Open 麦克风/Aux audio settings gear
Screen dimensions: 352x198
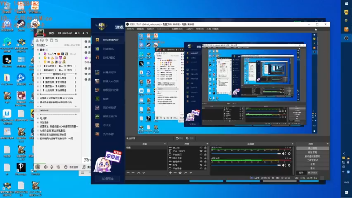pyautogui.click(x=290, y=154)
